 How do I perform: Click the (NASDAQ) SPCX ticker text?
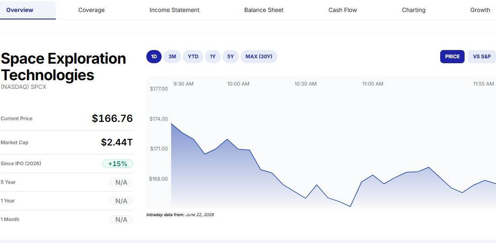[24, 87]
